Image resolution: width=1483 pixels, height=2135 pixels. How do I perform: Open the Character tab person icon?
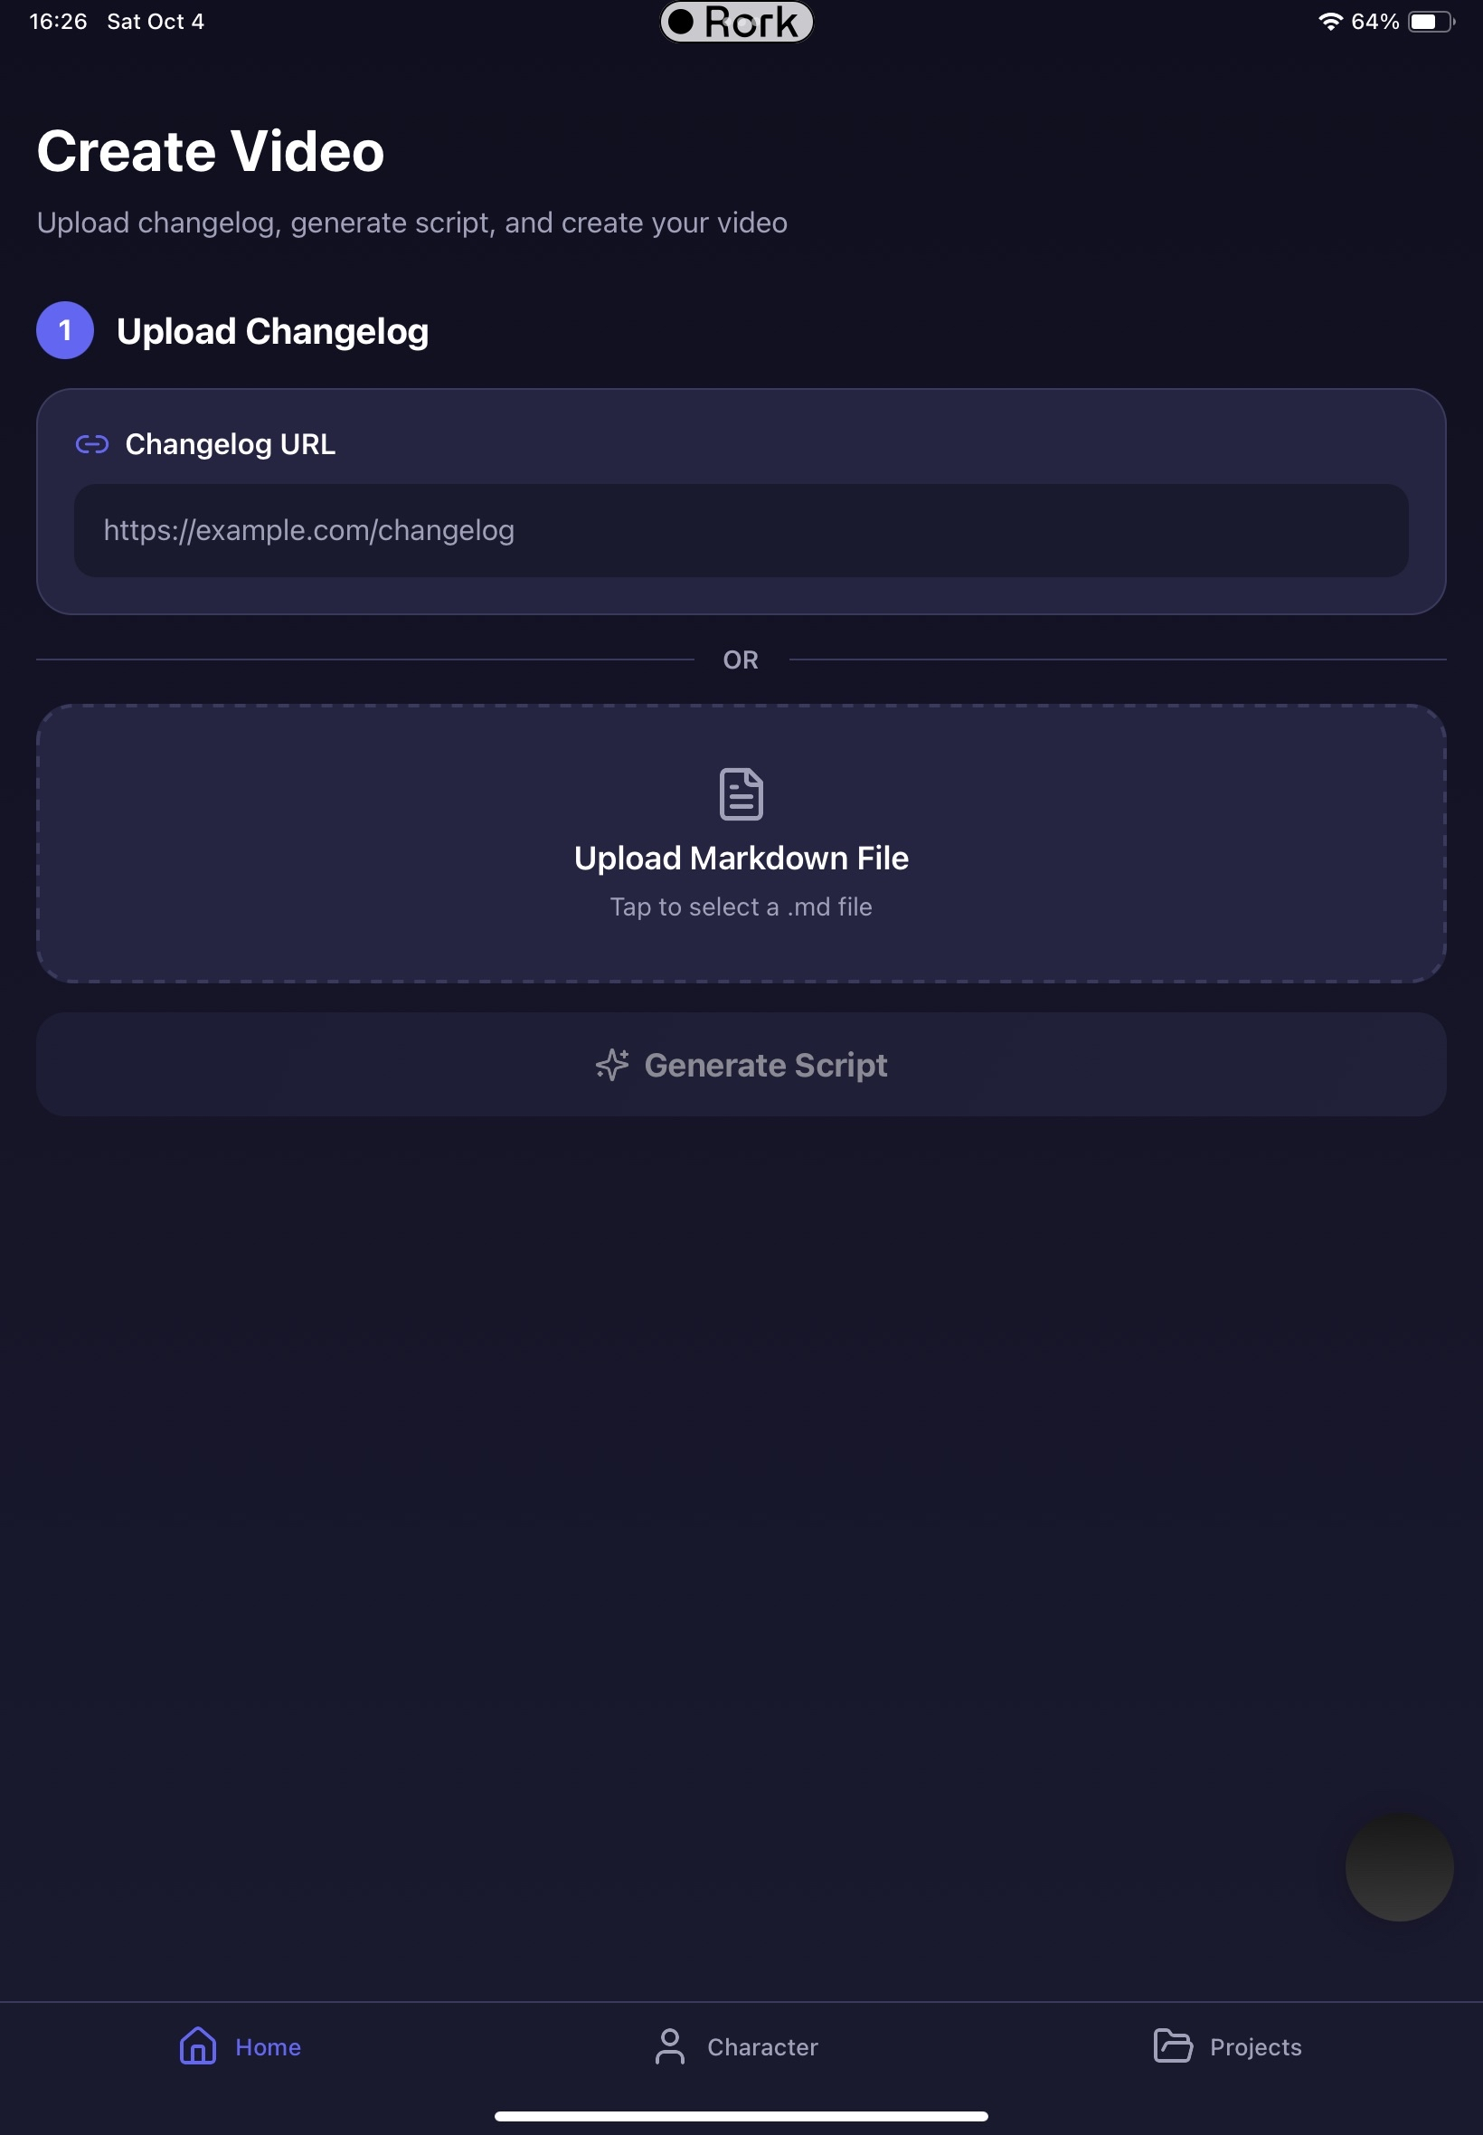tap(670, 2045)
